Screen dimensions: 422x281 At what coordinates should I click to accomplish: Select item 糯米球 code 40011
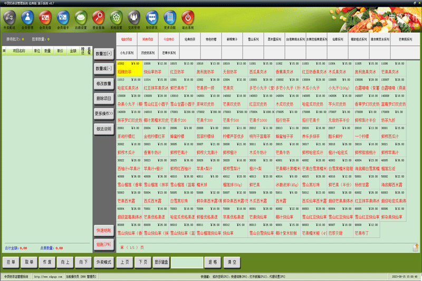pos(208,181)
